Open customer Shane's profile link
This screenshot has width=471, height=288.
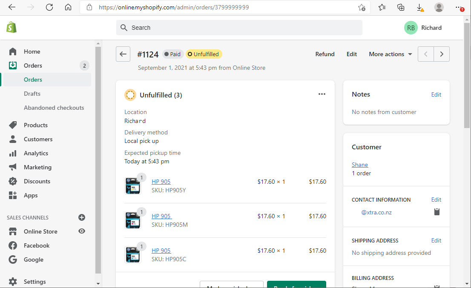click(x=360, y=165)
